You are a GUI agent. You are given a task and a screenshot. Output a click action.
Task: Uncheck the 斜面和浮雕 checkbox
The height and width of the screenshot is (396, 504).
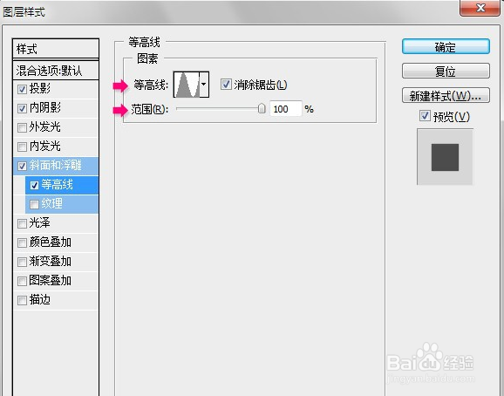tap(22, 167)
